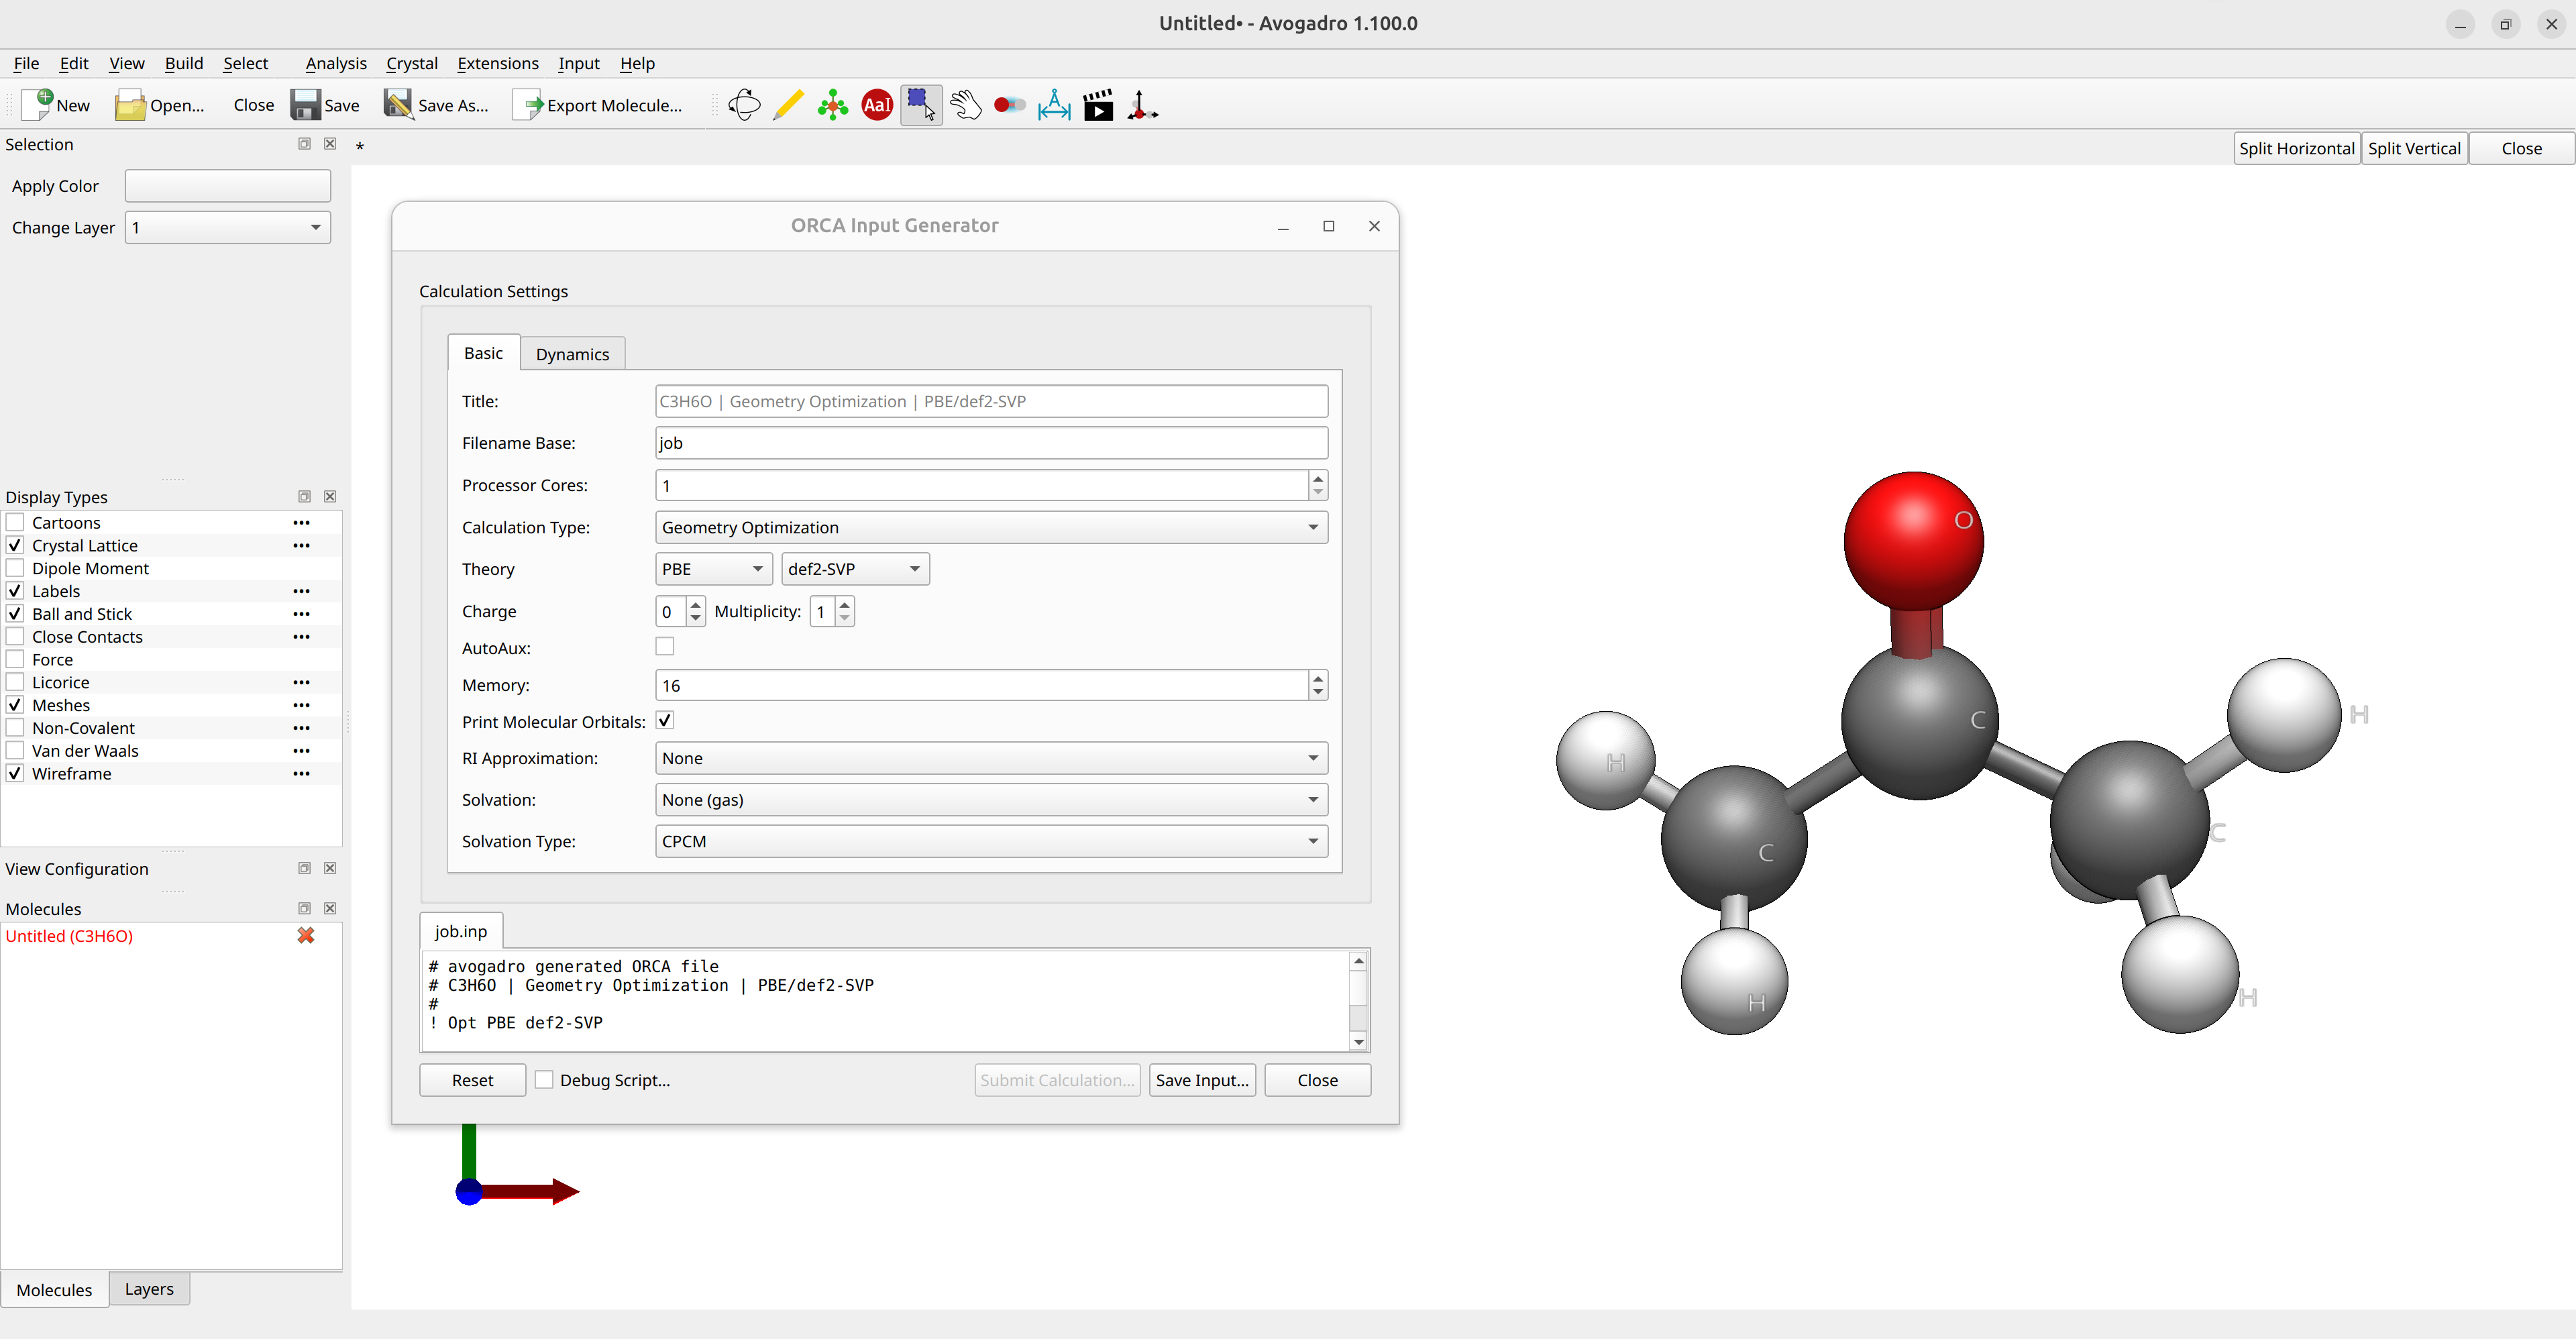Click the toolbar Close document button
The width and height of the screenshot is (2576, 1339).
tap(253, 105)
